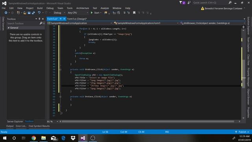The height and width of the screenshot is (142, 252).
Task: Open the 81 % zoom level dropdown
Action: [x=57, y=121]
